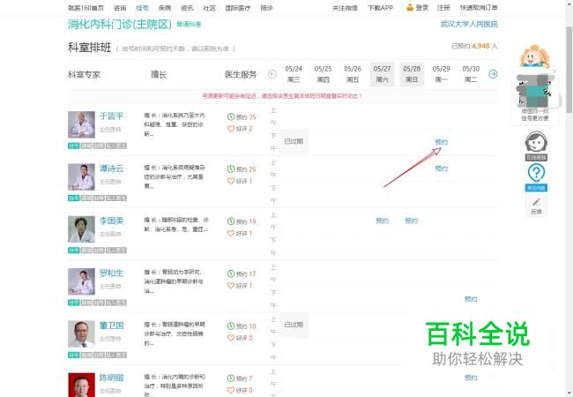Click the heart icon in 谭诗云's row
Screen dimensions: 573x397
tap(231, 181)
